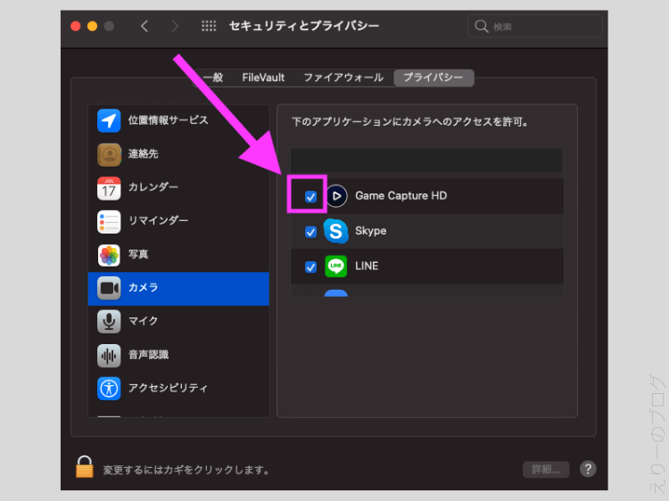Click the マイク microphone icon
Image resolution: width=669 pixels, height=501 pixels.
pos(109,322)
